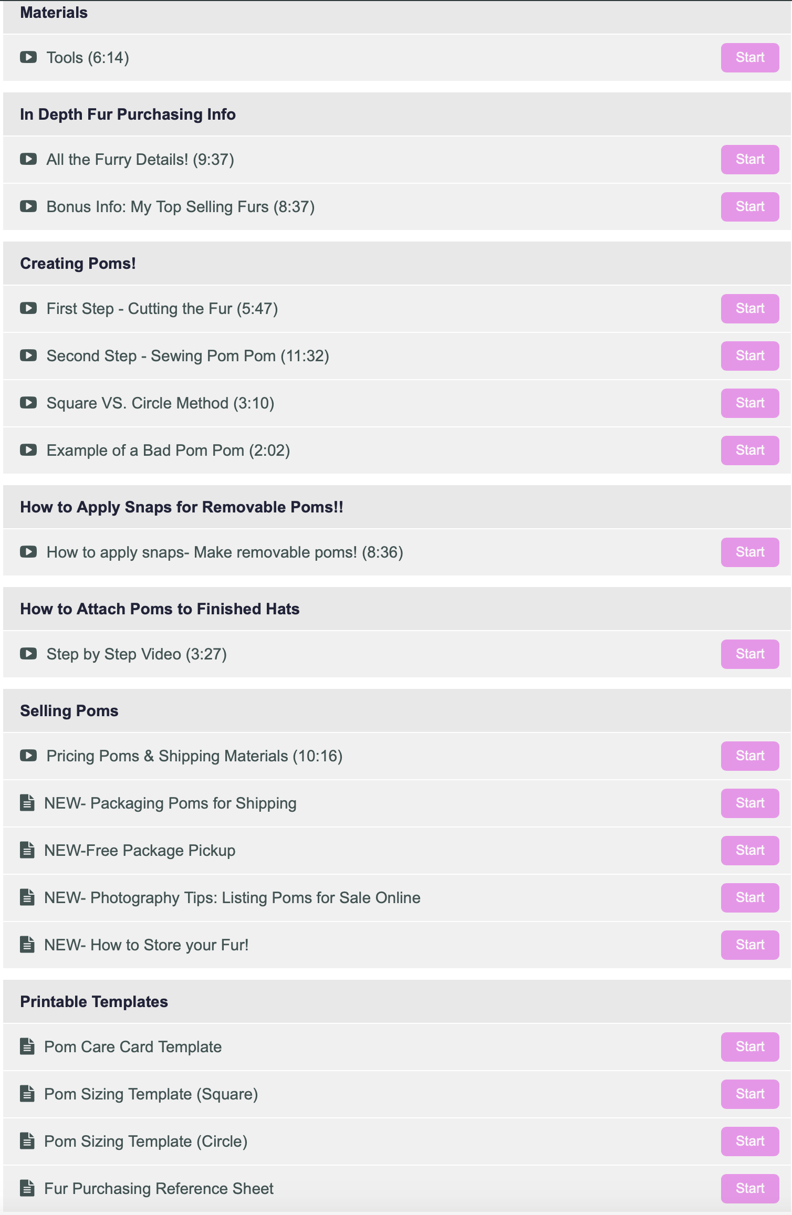Start Bonus Info: My Top Selling Furs
The width and height of the screenshot is (792, 1215).
[x=749, y=206]
